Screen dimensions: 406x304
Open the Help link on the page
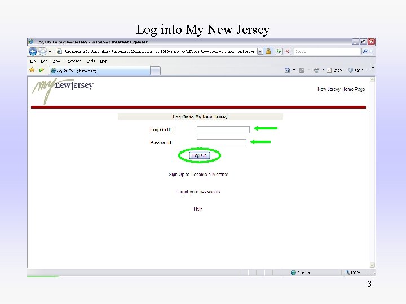coord(198,209)
